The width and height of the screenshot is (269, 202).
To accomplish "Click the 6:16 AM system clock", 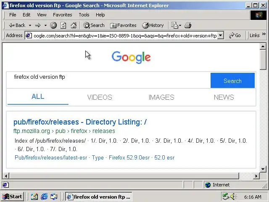I will point(253,197).
